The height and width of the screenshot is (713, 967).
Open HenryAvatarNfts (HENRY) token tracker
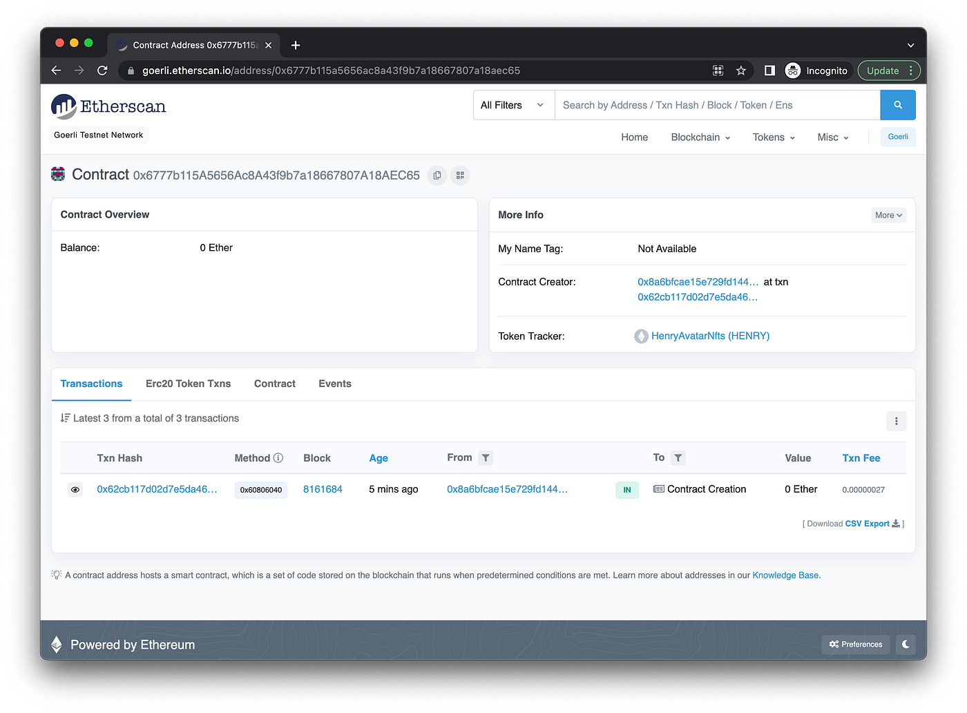[710, 336]
